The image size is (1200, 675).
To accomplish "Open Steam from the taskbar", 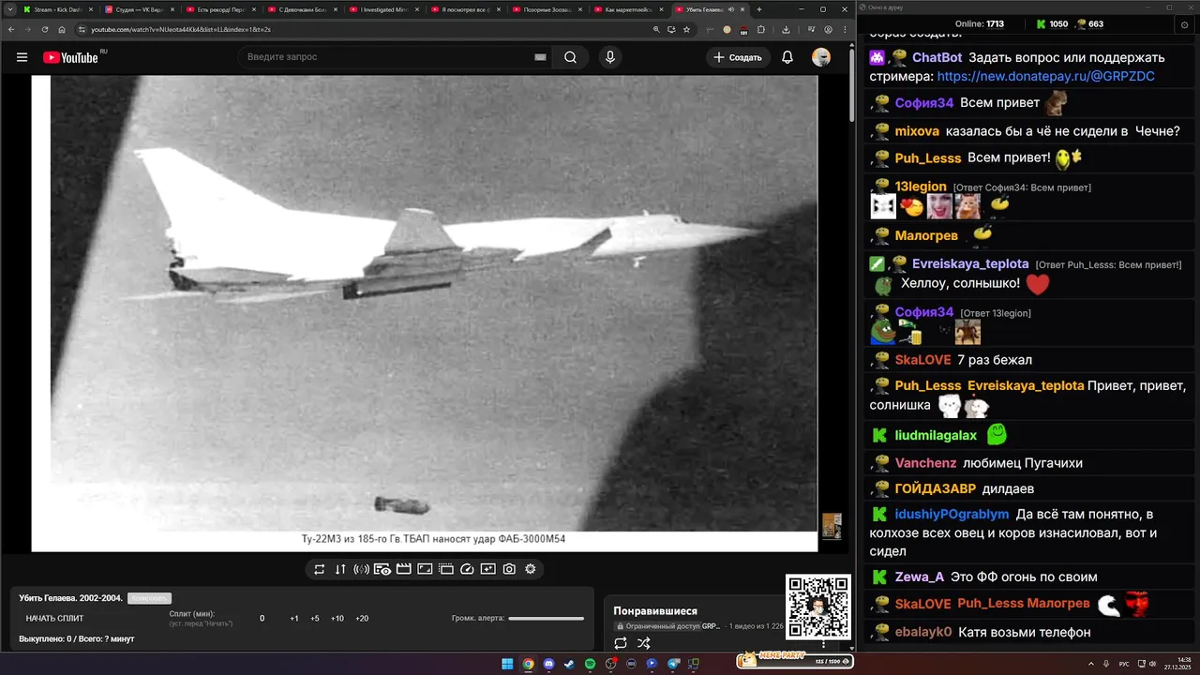I will [x=569, y=664].
